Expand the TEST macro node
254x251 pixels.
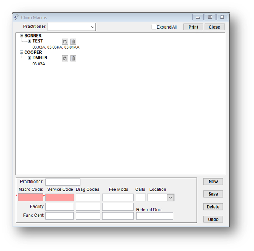(x=29, y=41)
